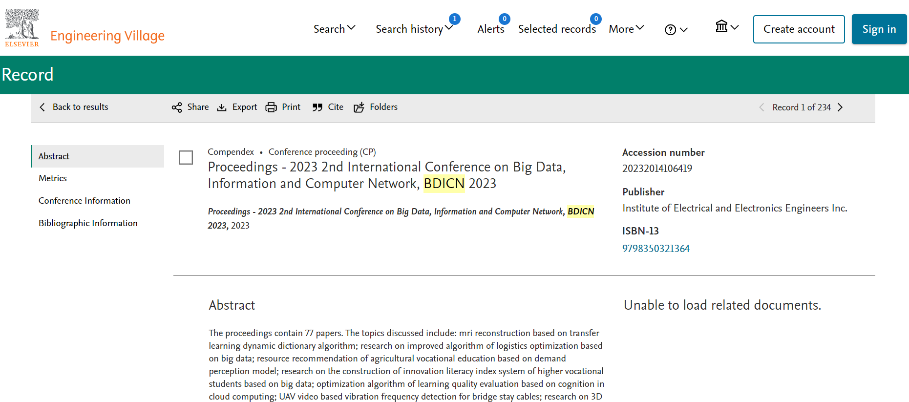909x402 pixels.
Task: Click the Cite quotation marks icon
Action: click(317, 107)
